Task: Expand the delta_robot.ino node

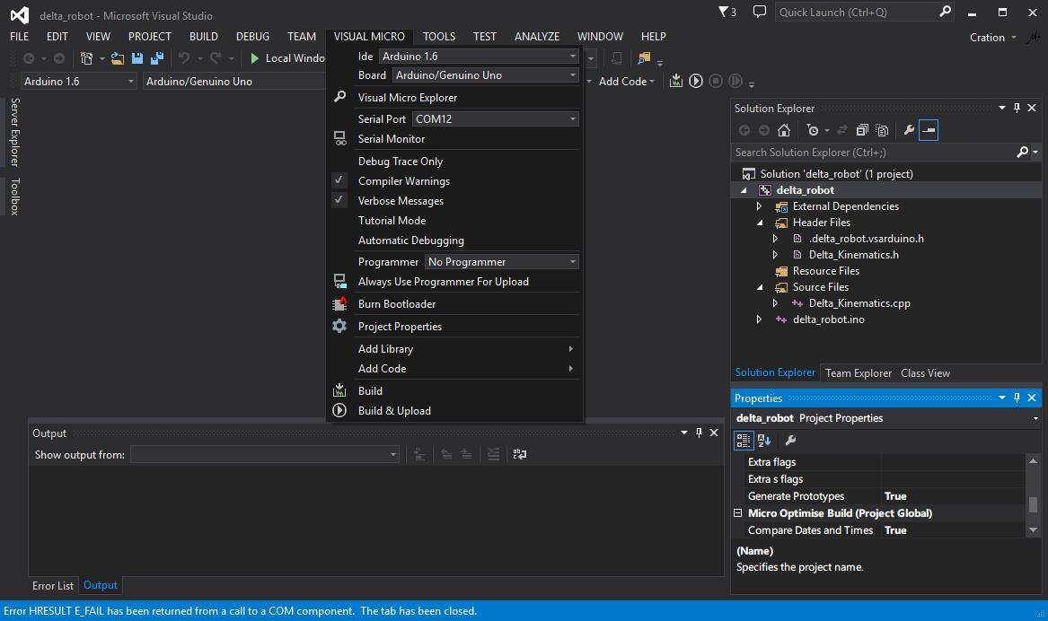Action: pos(759,319)
